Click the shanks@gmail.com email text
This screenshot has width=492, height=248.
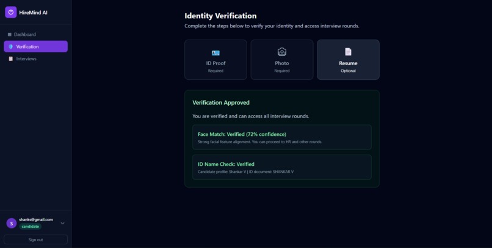[36, 219]
